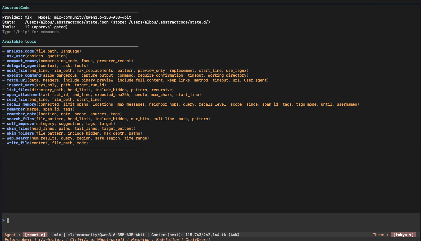The height and width of the screenshot is (241, 421).
Task: Click the execute_command tool entry
Action: pos(125,75)
